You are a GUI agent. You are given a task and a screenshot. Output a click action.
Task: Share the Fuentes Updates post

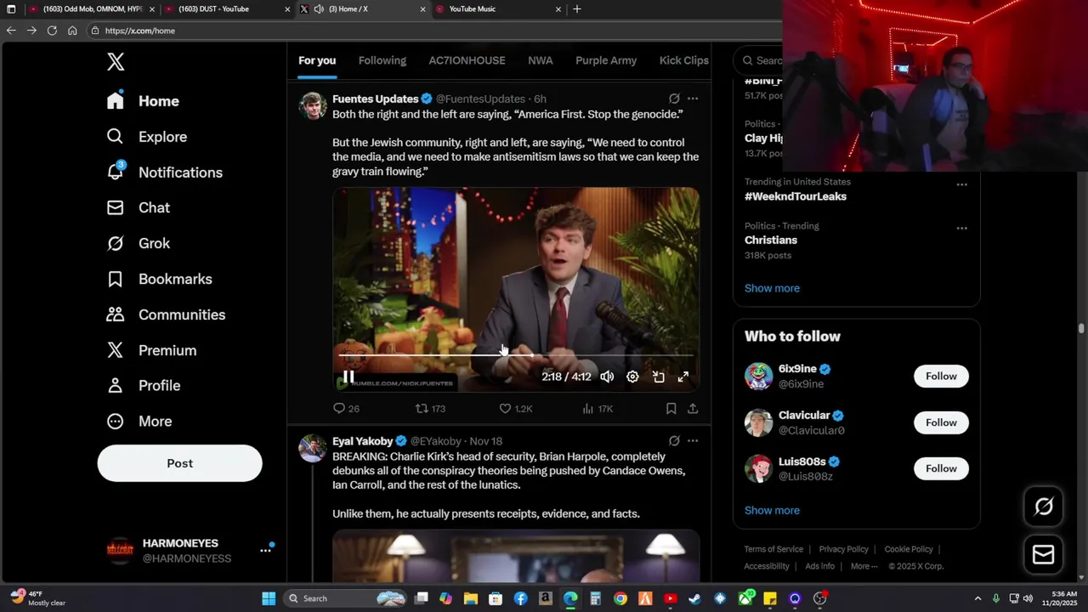(693, 409)
